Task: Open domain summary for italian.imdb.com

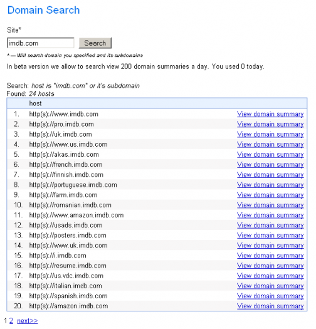Action: 270,286
